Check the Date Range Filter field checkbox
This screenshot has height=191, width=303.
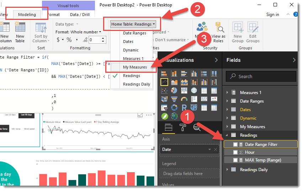235,144
